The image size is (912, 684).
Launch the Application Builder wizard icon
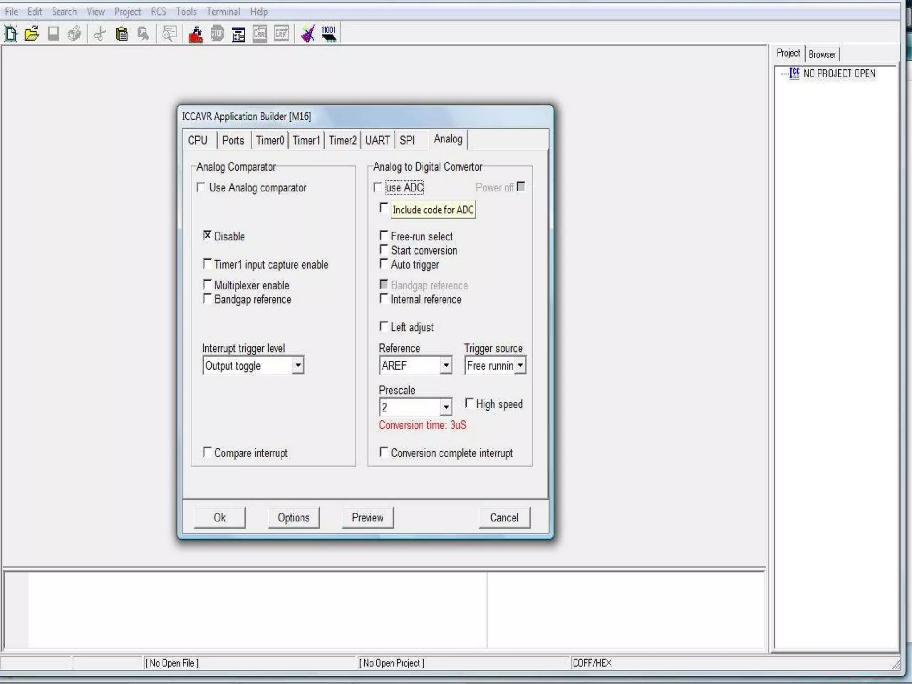coord(308,34)
